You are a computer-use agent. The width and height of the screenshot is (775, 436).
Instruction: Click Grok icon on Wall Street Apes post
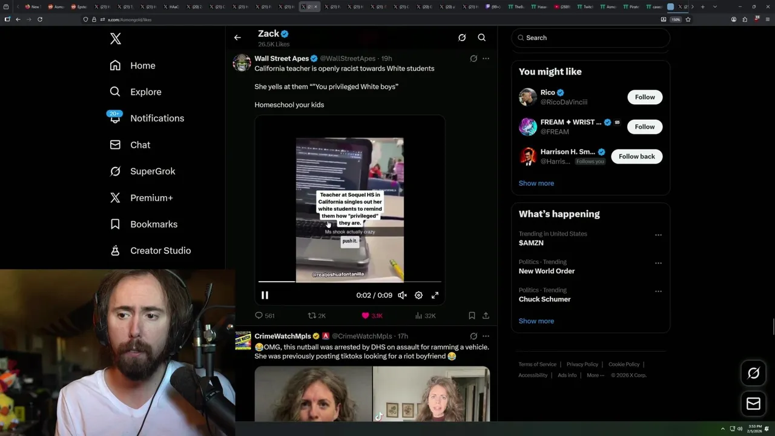(x=473, y=59)
